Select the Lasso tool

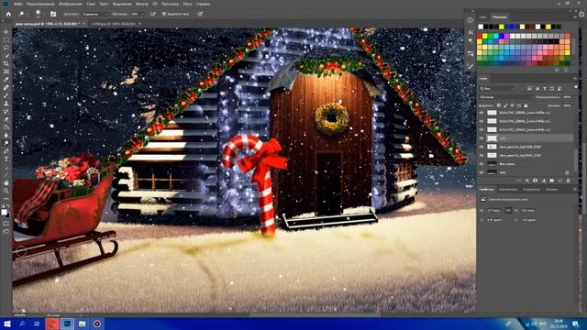tap(6, 48)
